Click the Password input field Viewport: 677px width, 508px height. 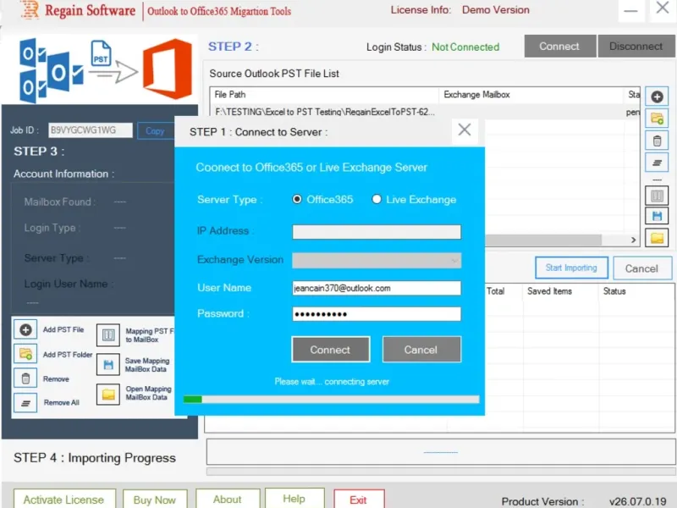[377, 314]
